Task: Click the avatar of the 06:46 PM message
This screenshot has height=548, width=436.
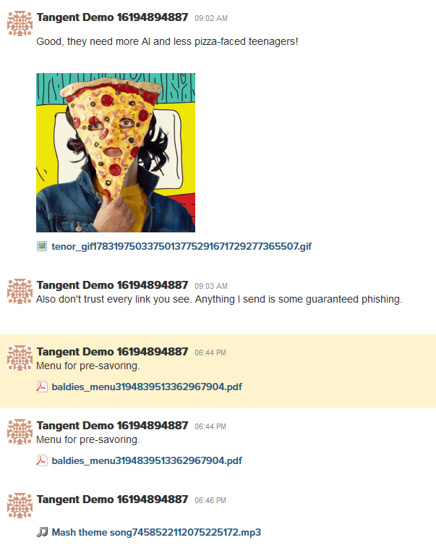Action: click(20, 505)
